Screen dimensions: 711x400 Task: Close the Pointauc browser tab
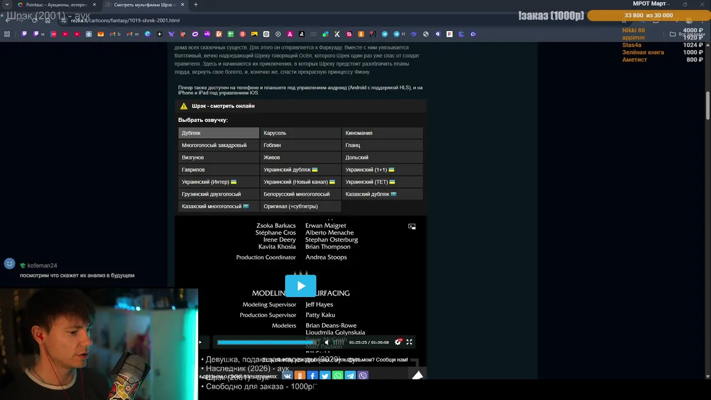coord(94,4)
